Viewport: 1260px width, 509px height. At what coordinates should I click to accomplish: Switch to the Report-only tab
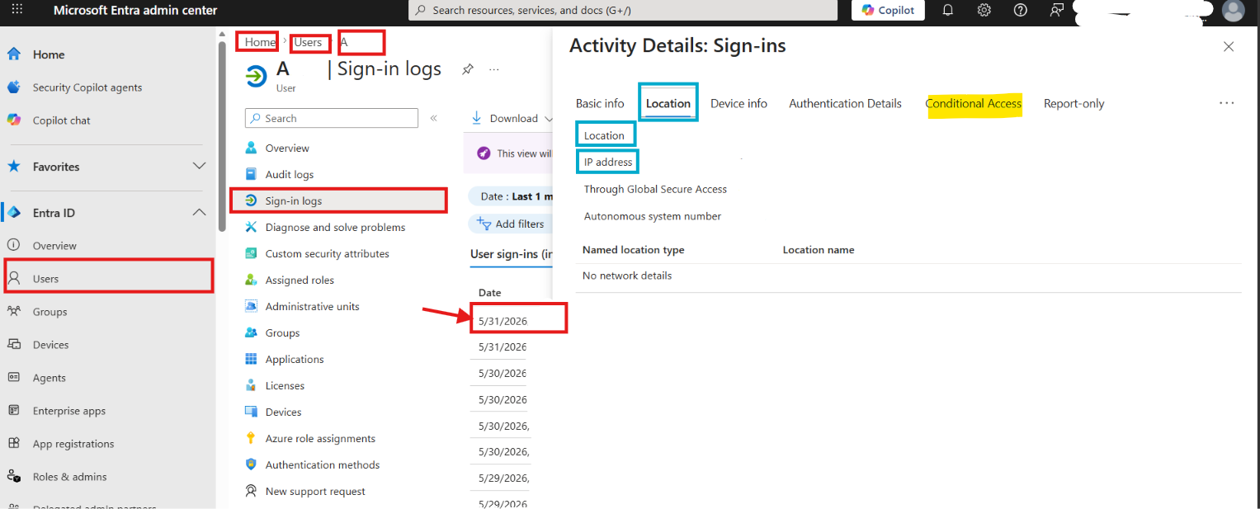[1074, 104]
